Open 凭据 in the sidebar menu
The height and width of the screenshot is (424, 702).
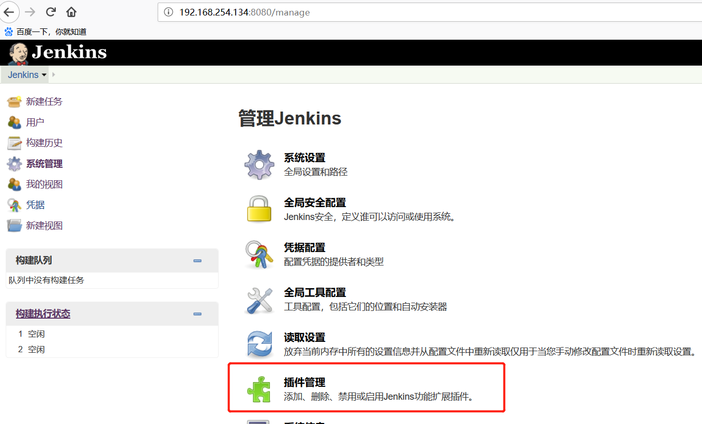tap(35, 205)
